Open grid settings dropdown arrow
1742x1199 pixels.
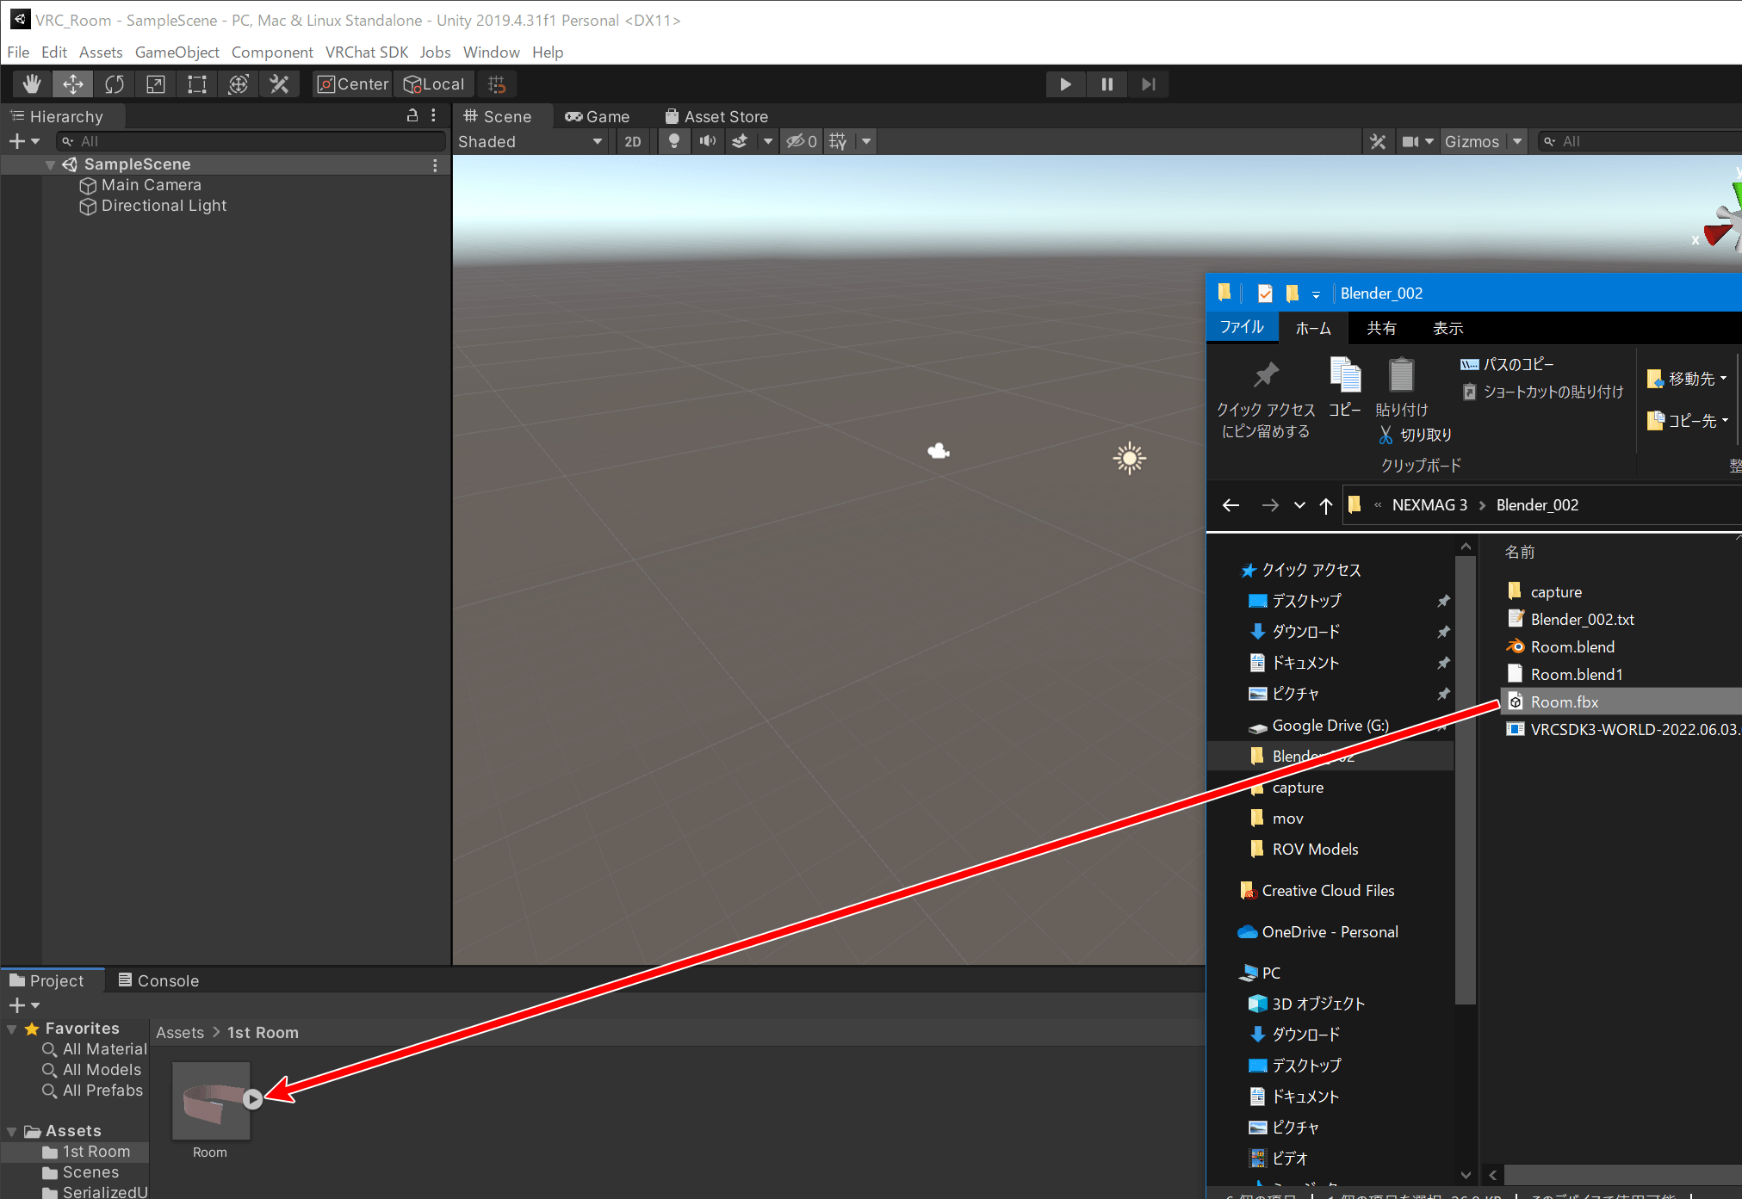pyautogui.click(x=866, y=141)
